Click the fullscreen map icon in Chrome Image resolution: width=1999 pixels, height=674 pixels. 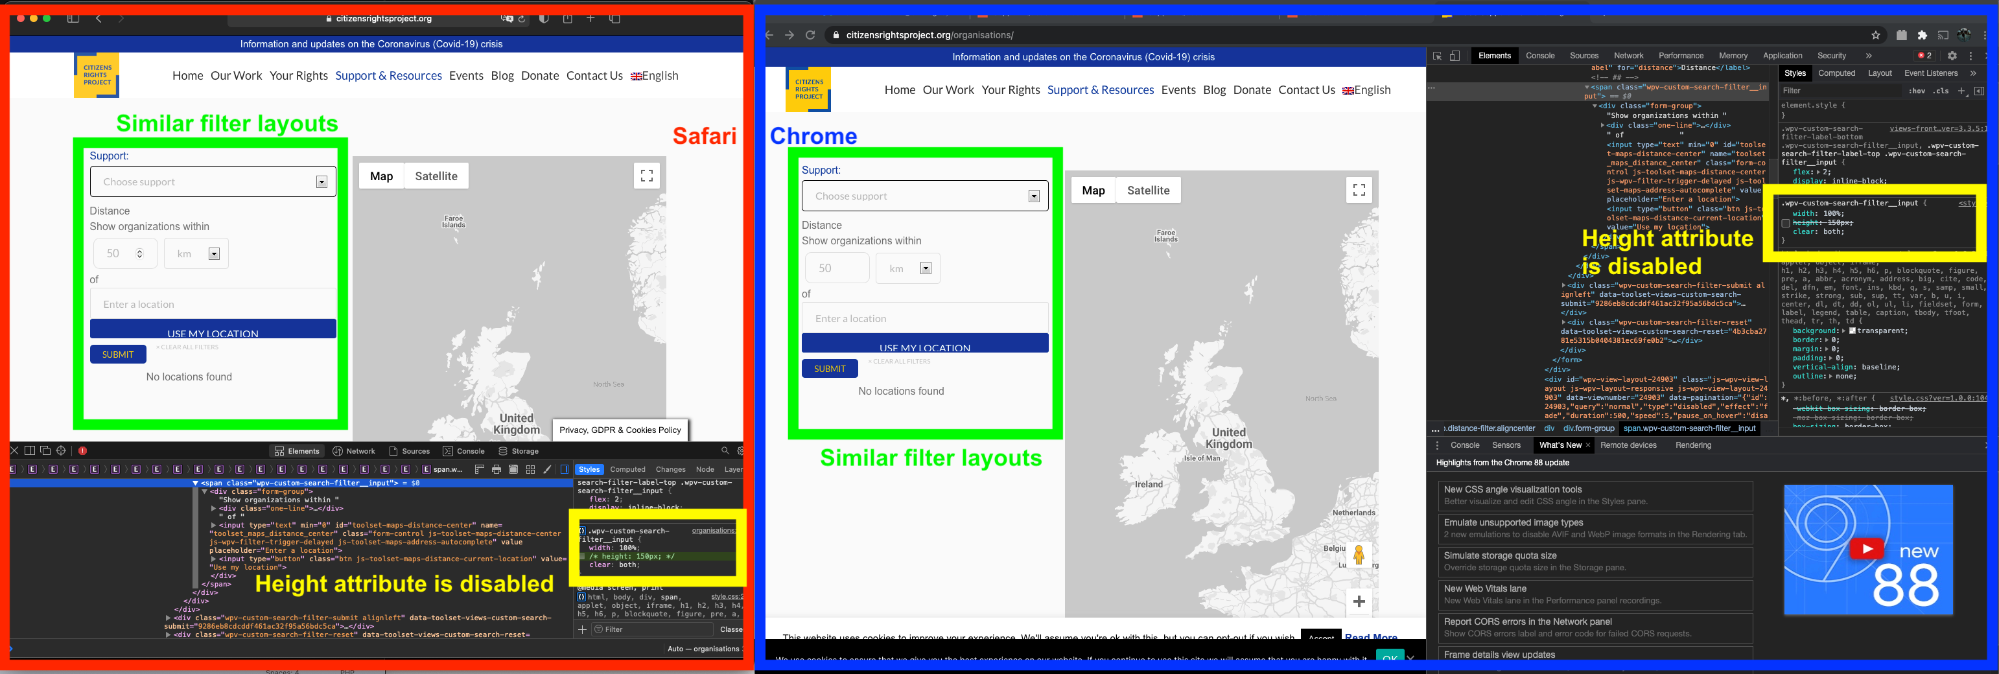pos(1359,190)
